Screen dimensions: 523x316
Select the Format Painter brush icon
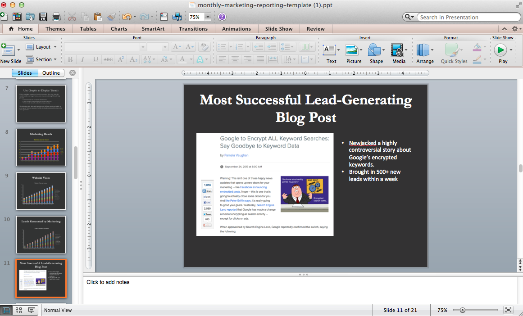click(x=111, y=17)
